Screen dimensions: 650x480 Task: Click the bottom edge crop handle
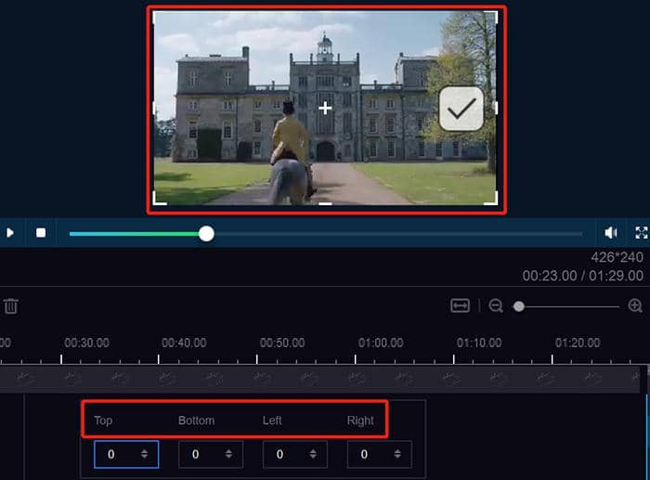click(325, 203)
